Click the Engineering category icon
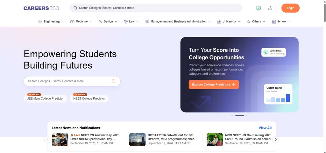Screen dimensions: 326x153 pos(40,21)
